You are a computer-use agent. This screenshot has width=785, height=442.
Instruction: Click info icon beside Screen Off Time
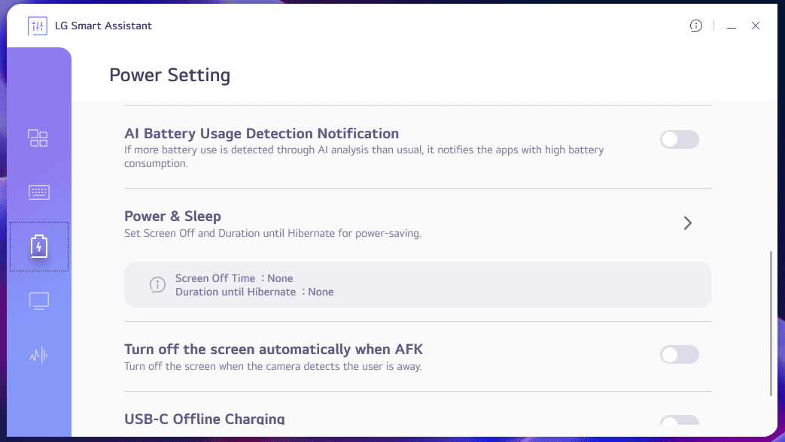pos(157,284)
